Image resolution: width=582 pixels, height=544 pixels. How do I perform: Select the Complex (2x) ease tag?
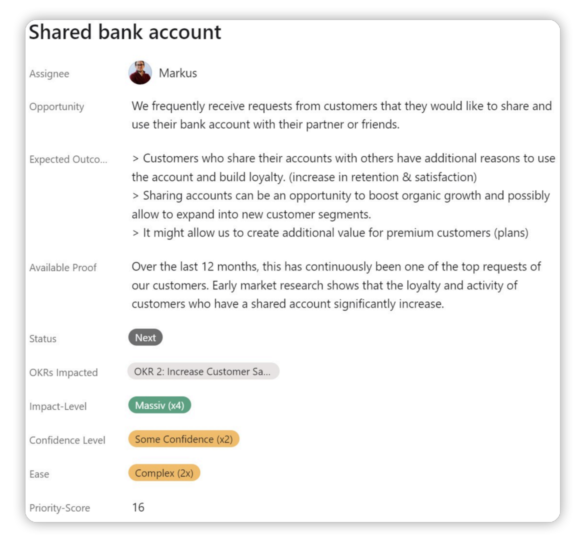point(164,473)
